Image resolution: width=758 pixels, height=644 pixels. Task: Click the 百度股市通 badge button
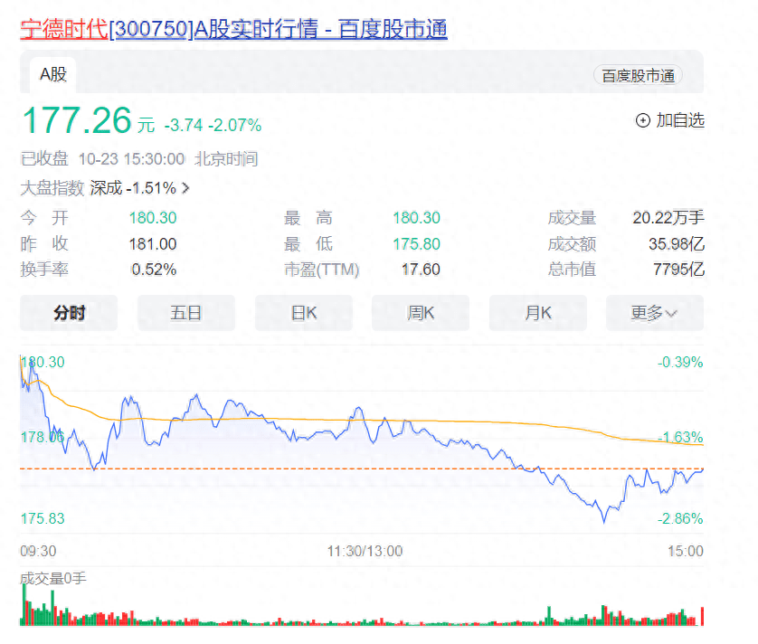pyautogui.click(x=639, y=76)
